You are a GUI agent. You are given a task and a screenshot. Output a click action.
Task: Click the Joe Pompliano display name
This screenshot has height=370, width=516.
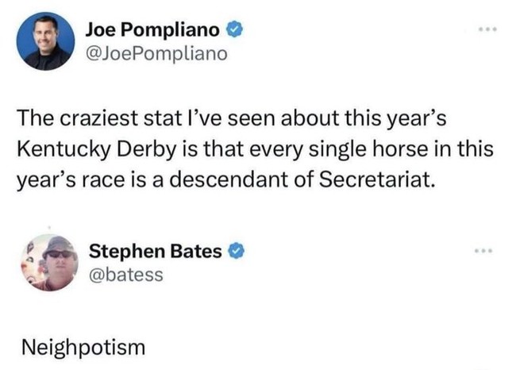(152, 30)
